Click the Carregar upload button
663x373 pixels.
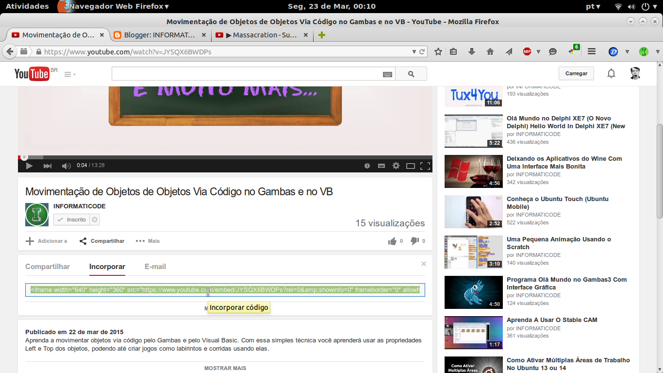tap(576, 73)
